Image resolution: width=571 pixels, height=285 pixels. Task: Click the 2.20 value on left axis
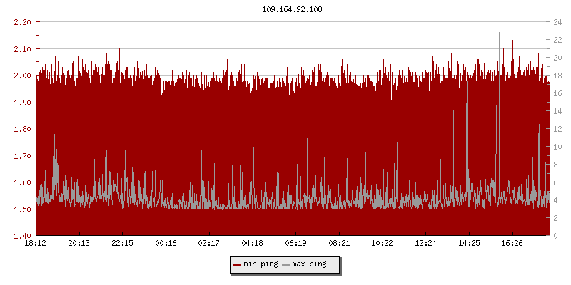(x=22, y=22)
